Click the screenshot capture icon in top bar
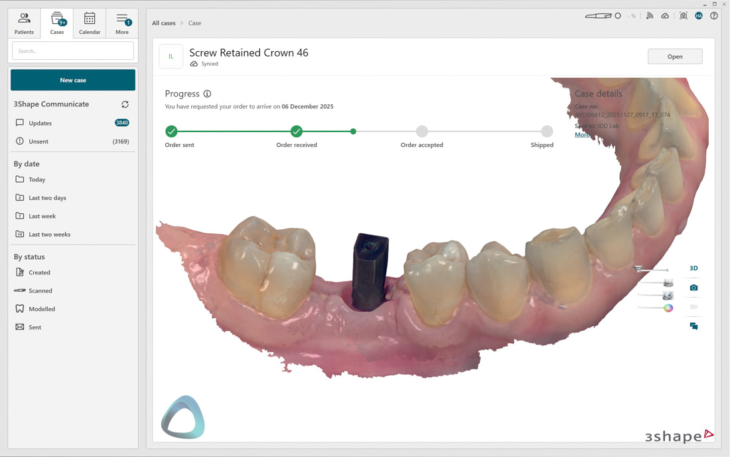The width and height of the screenshot is (730, 457). [684, 15]
